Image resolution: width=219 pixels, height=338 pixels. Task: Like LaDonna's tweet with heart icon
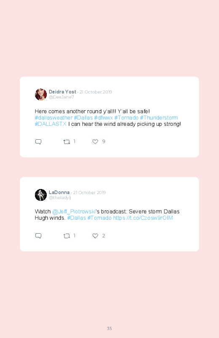tap(95, 236)
